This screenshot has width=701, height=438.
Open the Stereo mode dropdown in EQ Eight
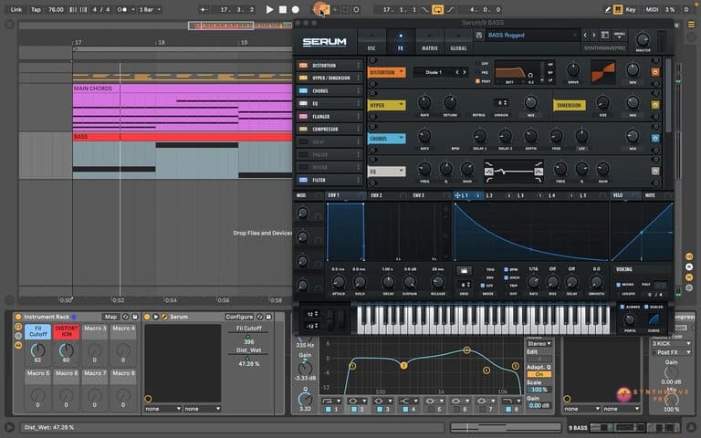tap(539, 343)
